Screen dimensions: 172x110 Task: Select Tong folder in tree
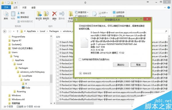(x=14, y=56)
